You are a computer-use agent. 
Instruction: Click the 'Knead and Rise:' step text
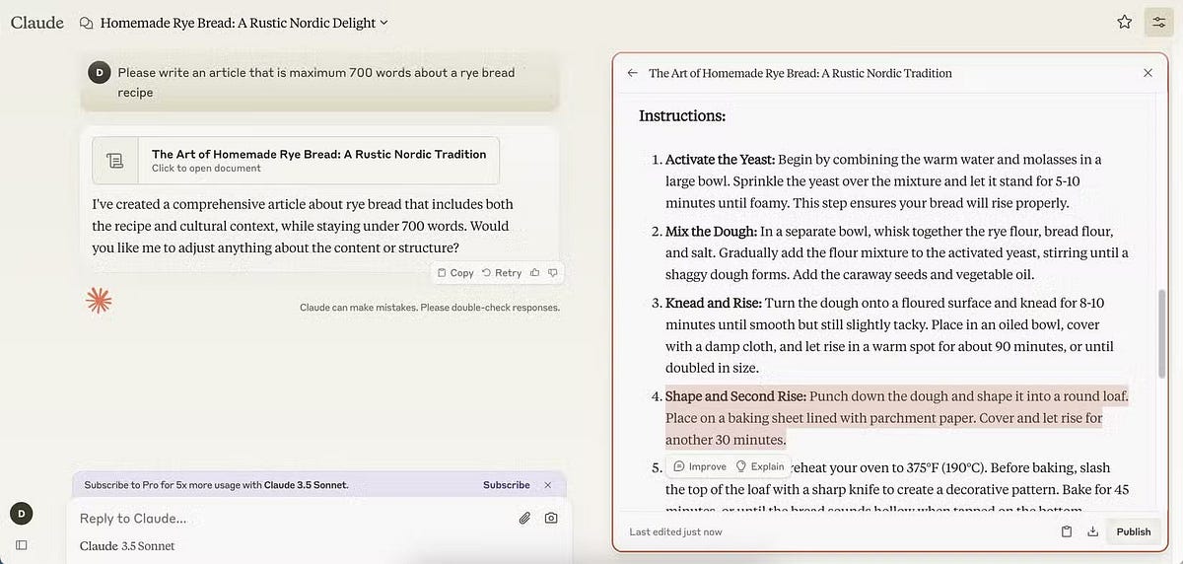713,303
